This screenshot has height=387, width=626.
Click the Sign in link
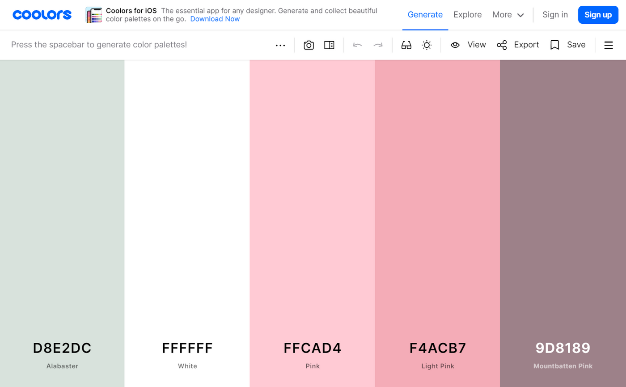coord(555,15)
